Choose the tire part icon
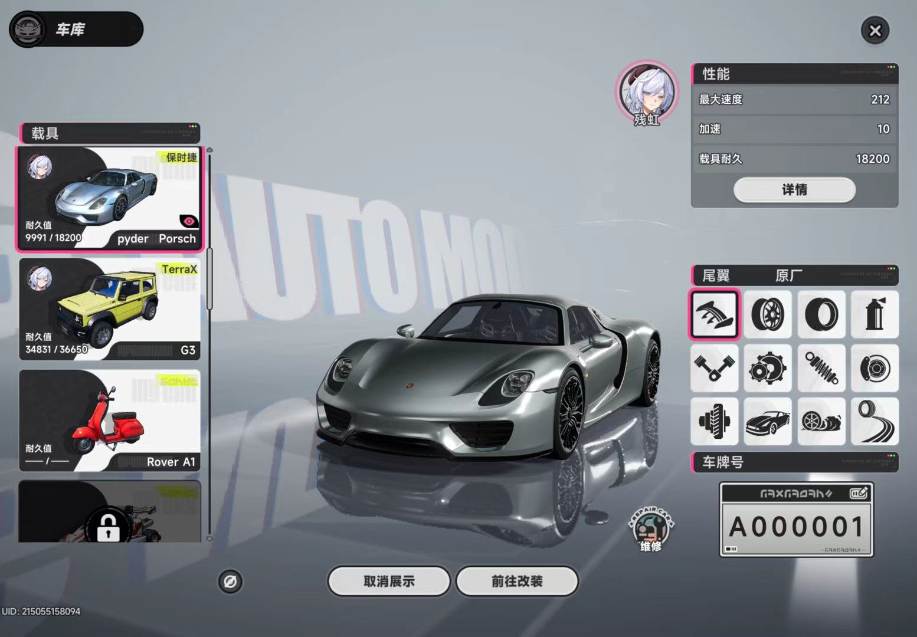Viewport: 917px width, 637px height. click(821, 314)
